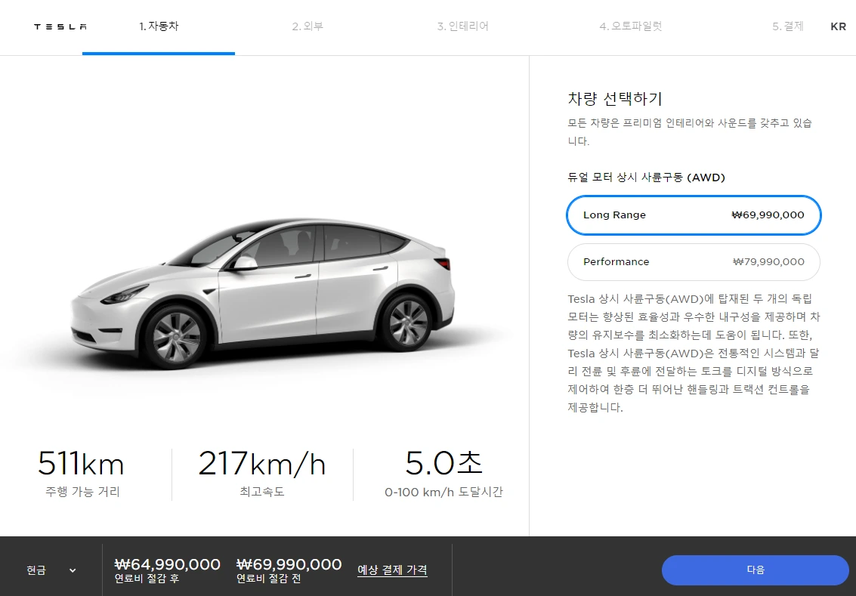Click the 217km/h top speed stat
Viewport: 856px width, 596px height.
262,474
